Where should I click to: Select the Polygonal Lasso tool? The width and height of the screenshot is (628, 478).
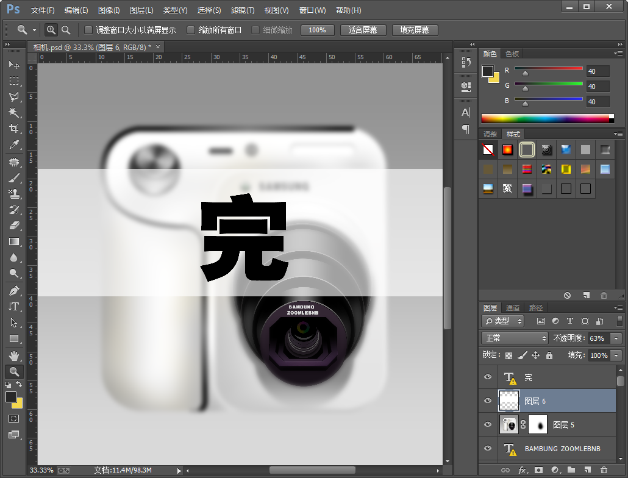point(14,96)
